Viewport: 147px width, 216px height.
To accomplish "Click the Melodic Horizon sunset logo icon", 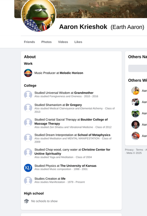I will coord(28,73).
